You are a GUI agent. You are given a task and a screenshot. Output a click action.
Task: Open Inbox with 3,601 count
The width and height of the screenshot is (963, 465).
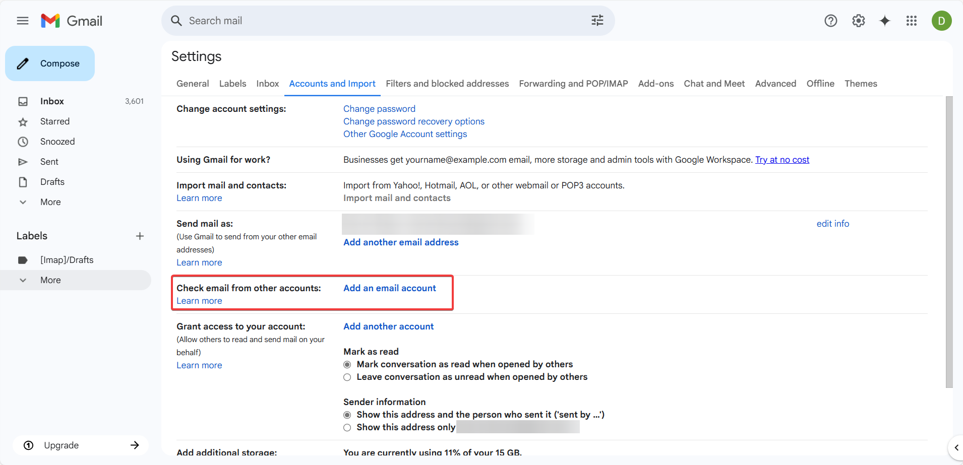[x=76, y=101]
